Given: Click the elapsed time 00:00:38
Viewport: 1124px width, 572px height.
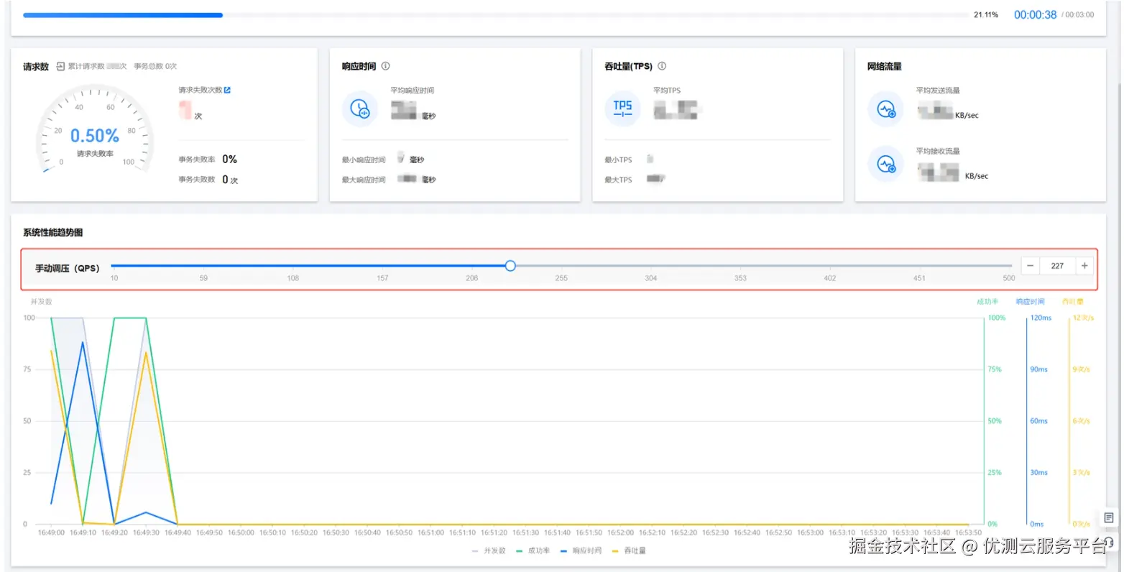Looking at the screenshot, I should coord(1035,15).
